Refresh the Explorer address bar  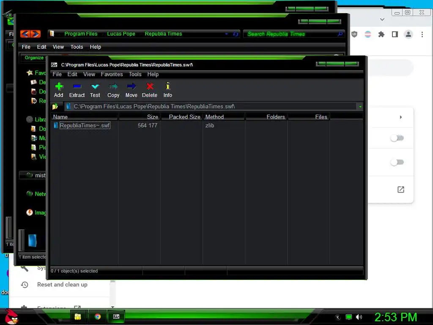[236, 34]
